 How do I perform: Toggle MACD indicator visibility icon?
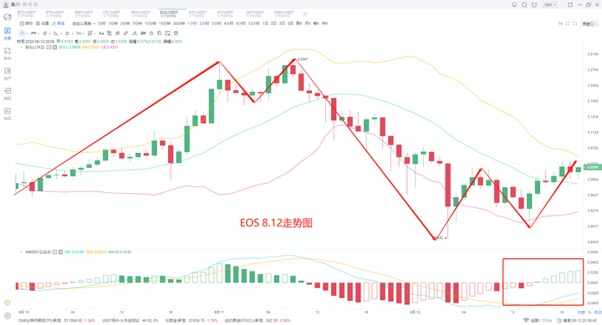click(54, 252)
